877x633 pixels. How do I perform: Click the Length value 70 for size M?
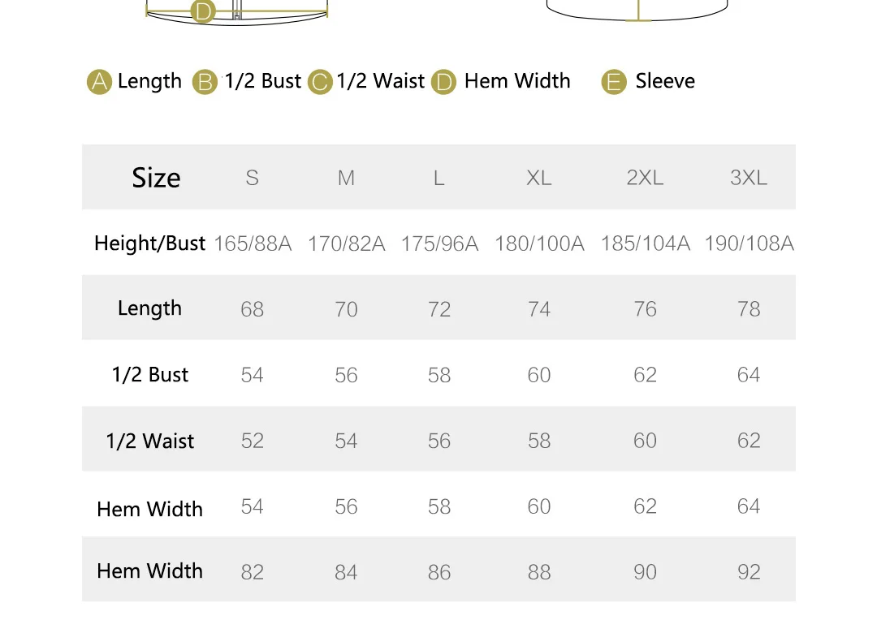click(x=346, y=309)
